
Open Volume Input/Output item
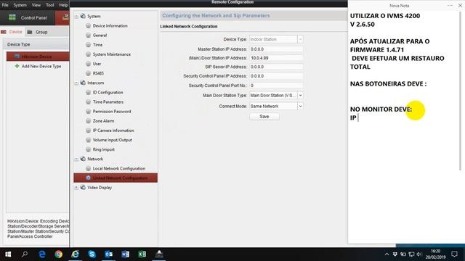(x=112, y=140)
